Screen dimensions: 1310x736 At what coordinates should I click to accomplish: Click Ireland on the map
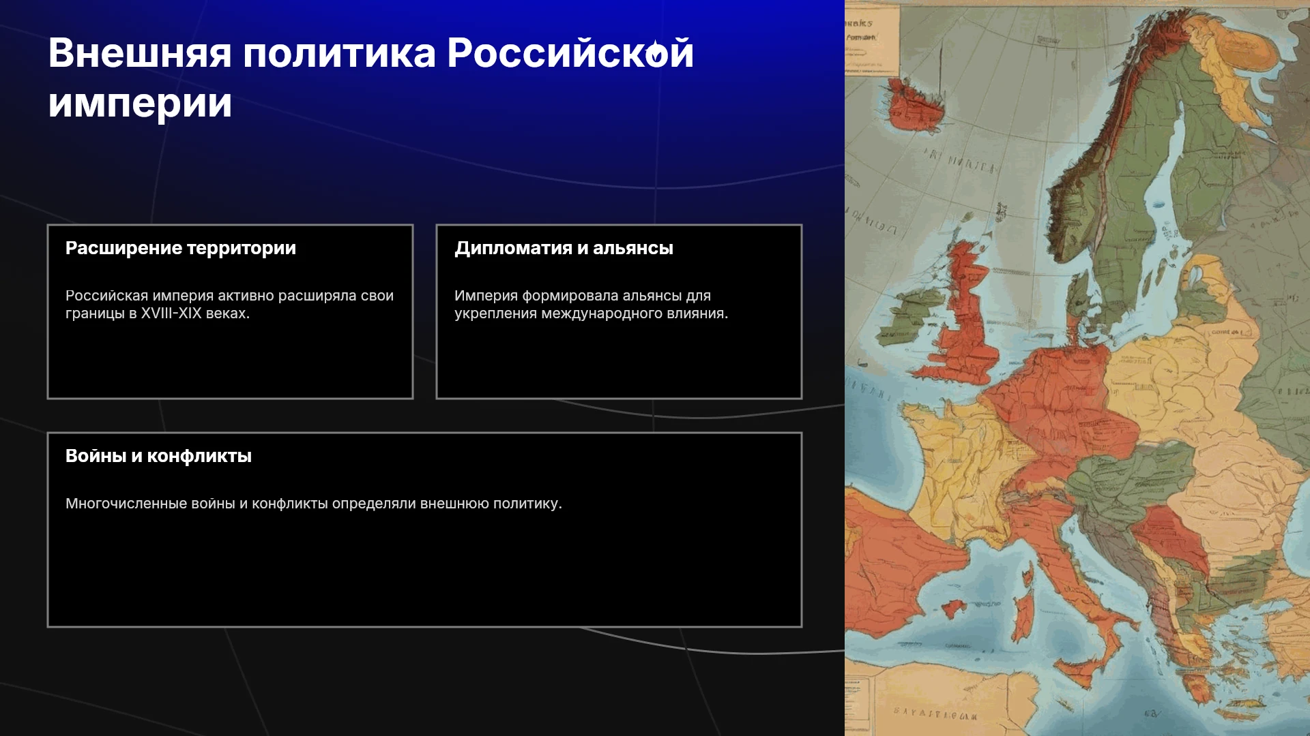point(909,317)
